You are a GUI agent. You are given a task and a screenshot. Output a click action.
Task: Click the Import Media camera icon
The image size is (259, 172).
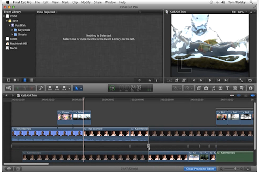(x=8, y=89)
